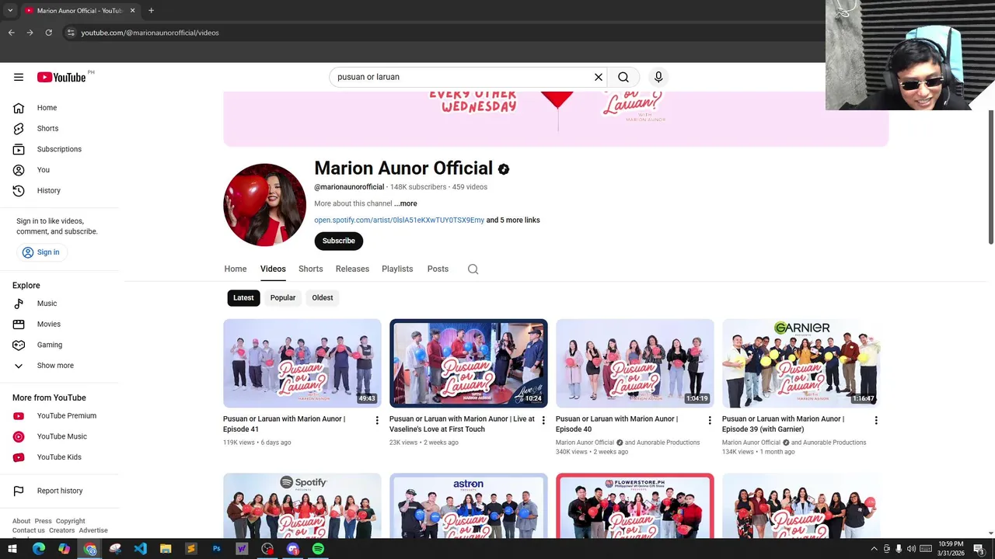Screen dimensions: 995x559
Task: Click the browser address bar URL
Action: pyautogui.click(x=150, y=33)
